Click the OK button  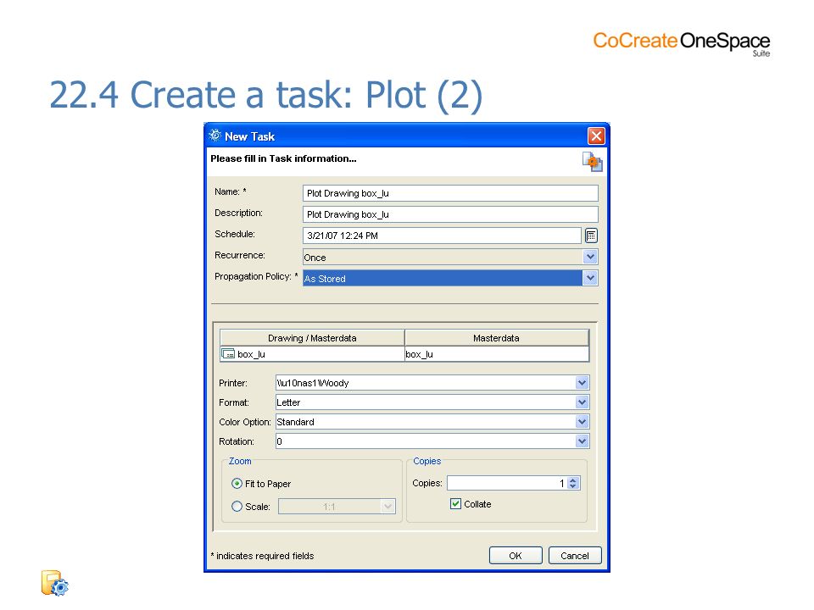pyautogui.click(x=516, y=556)
